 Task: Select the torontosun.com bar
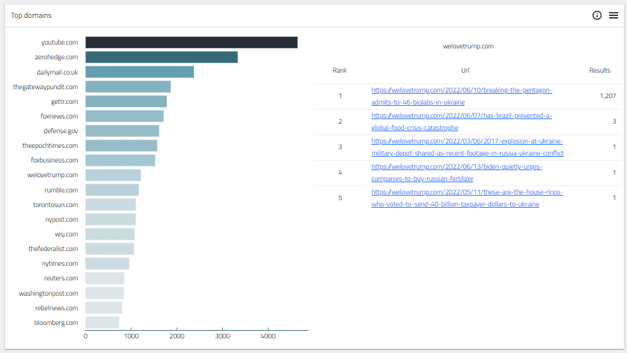pyautogui.click(x=111, y=205)
